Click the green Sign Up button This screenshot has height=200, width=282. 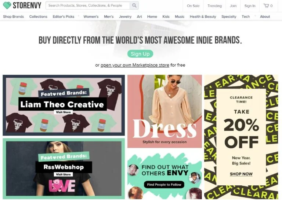click(x=140, y=54)
